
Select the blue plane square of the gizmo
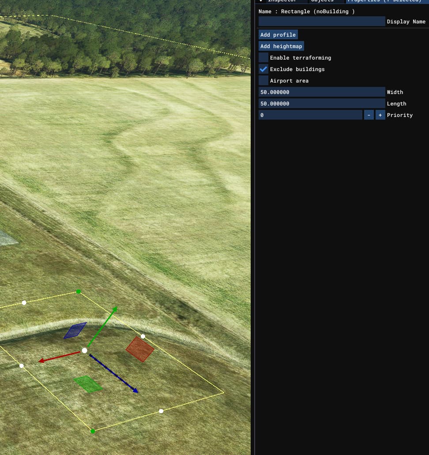[x=75, y=331]
